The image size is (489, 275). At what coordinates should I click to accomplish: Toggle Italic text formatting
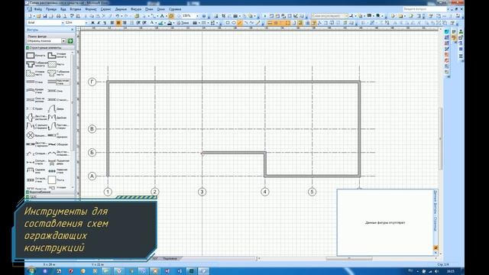[x=99, y=22]
